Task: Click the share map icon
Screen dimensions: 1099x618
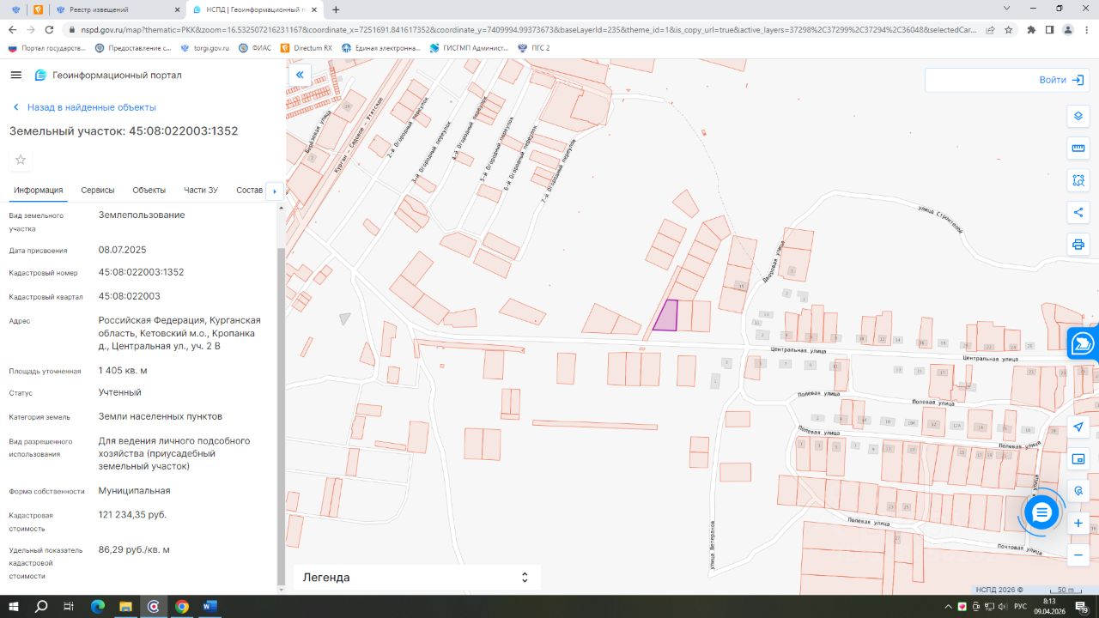Action: (1078, 212)
